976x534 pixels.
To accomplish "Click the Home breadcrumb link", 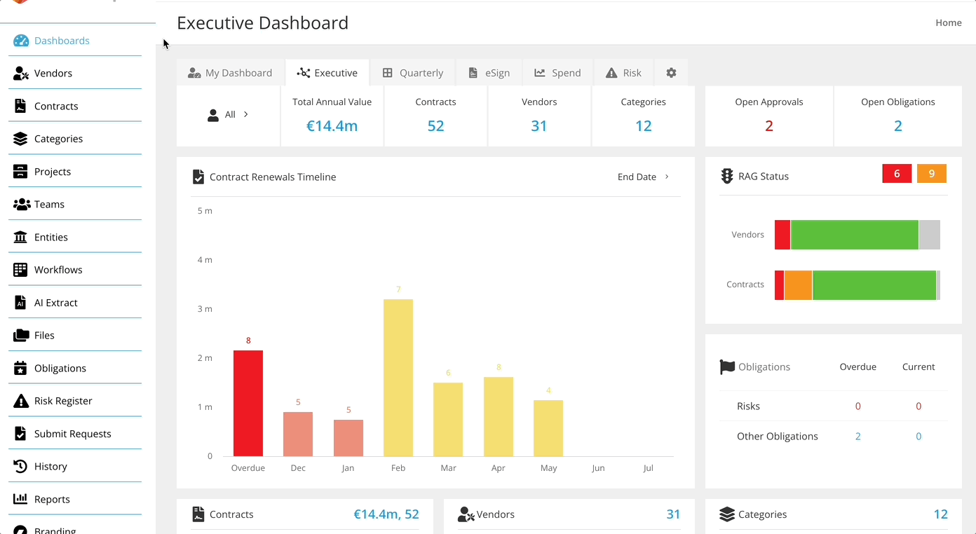I will (948, 22).
